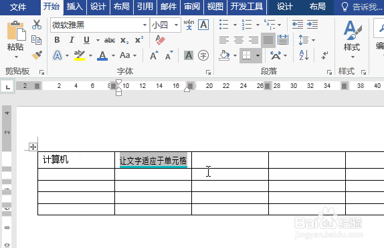Apply character border icon
The height and width of the screenshot is (248, 384).
coord(203,25)
